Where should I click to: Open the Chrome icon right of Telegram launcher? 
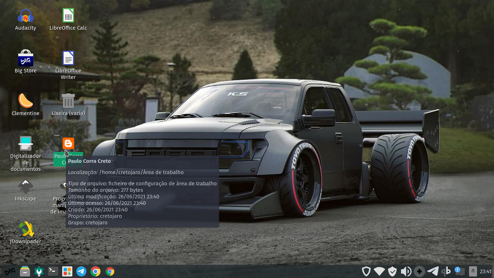click(x=96, y=271)
